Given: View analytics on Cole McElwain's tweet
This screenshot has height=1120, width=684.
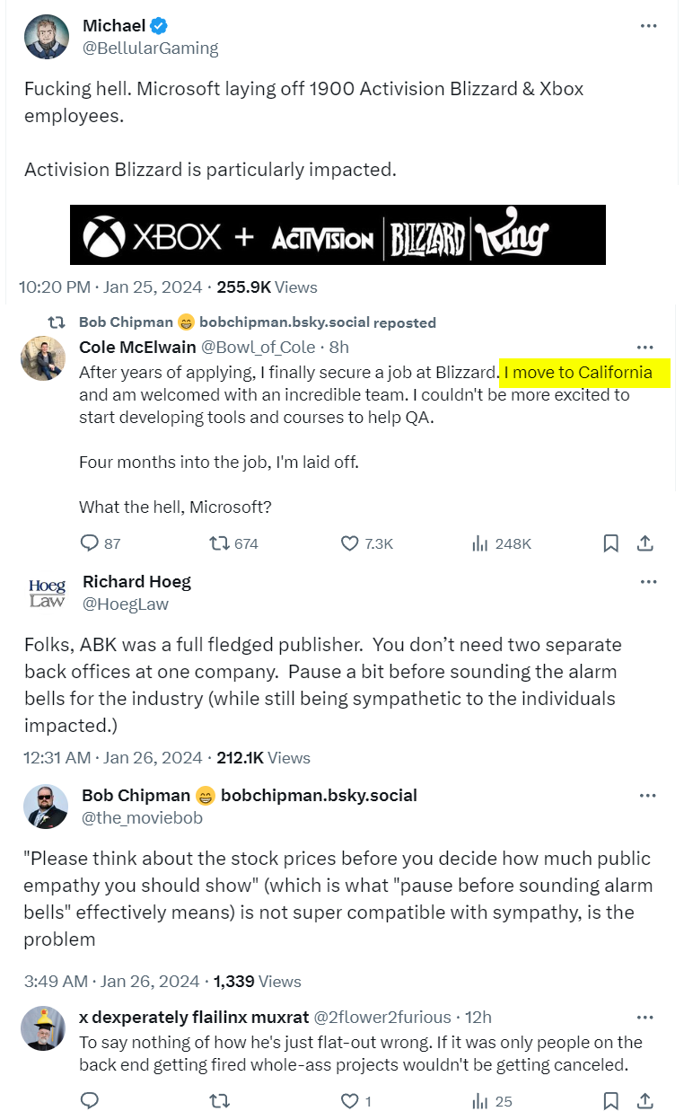Looking at the screenshot, I should click(x=480, y=543).
